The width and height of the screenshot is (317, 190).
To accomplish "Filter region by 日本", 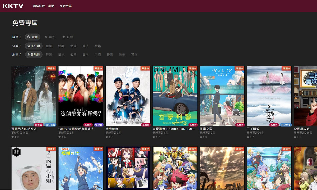I will pyautogui.click(x=61, y=55).
